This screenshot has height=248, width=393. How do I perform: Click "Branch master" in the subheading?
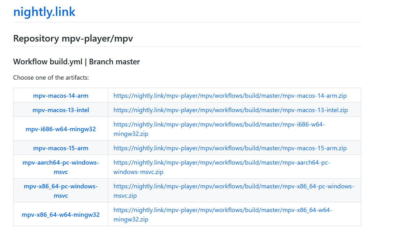(x=114, y=62)
